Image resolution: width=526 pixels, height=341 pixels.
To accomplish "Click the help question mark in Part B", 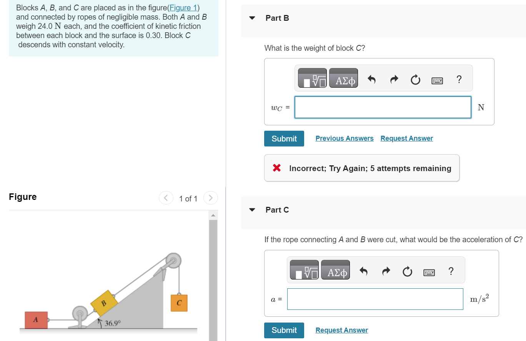I will pos(459,79).
